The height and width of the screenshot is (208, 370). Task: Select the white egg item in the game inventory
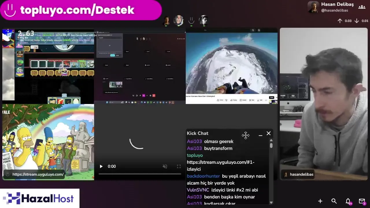[76, 101]
